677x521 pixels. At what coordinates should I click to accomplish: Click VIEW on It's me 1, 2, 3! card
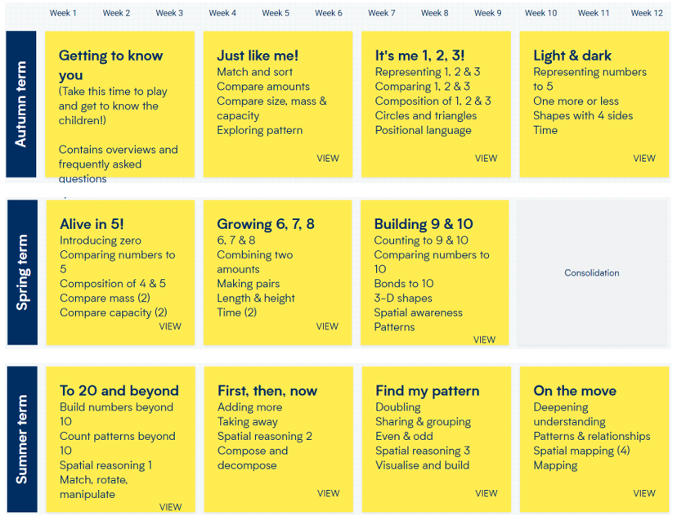pos(486,159)
